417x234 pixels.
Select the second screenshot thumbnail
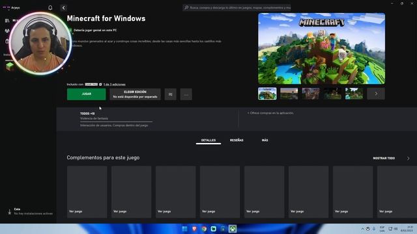(x=289, y=94)
